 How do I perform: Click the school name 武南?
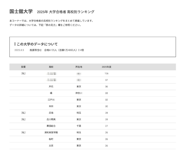click(x=51, y=113)
